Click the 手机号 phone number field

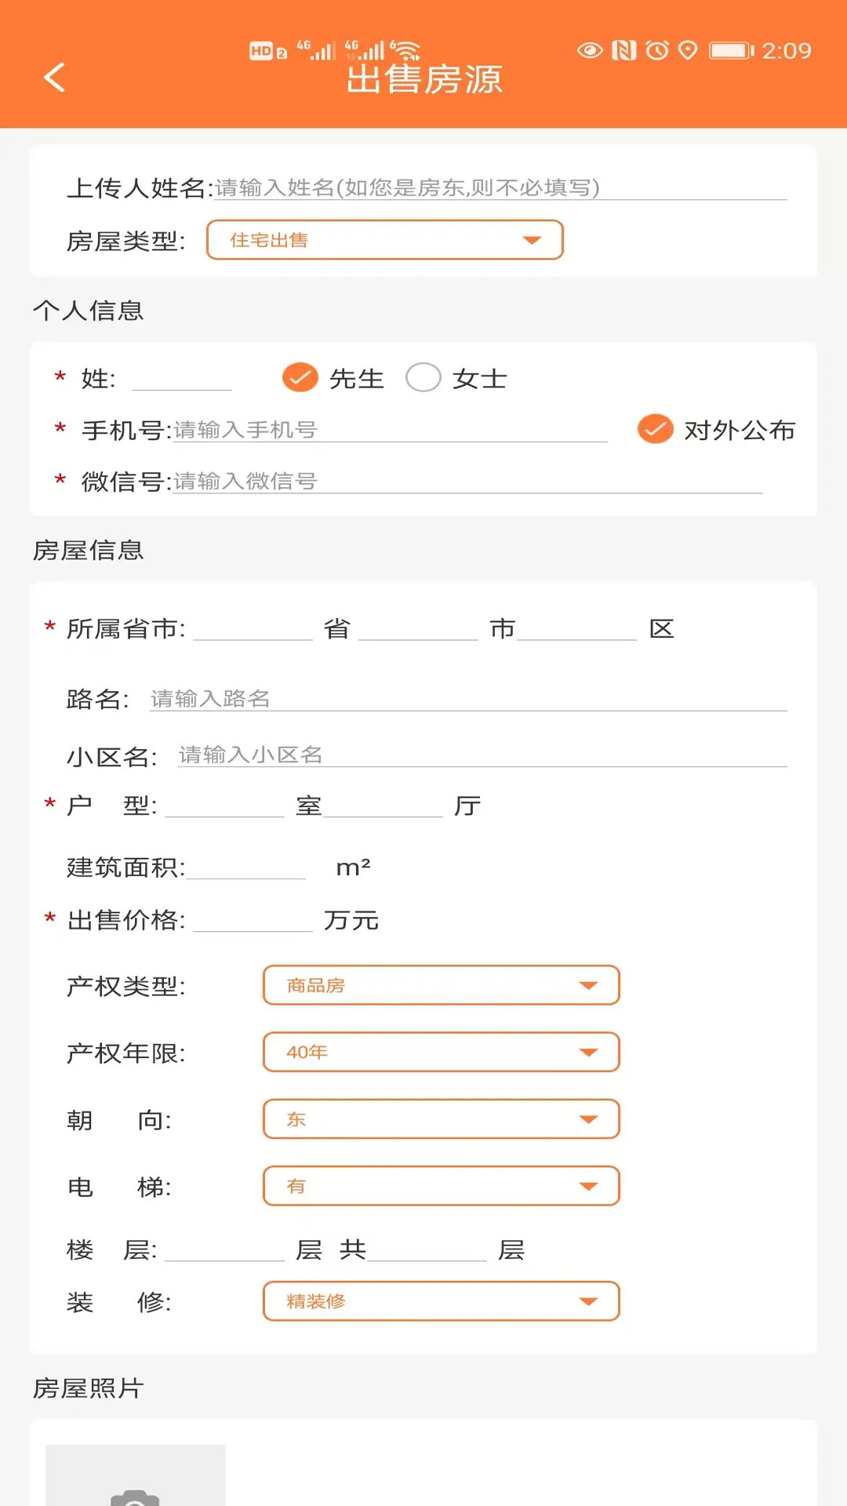click(384, 430)
